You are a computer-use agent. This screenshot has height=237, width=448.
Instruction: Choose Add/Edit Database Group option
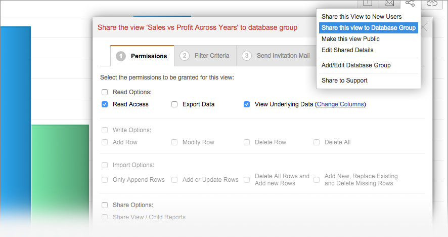click(x=356, y=65)
